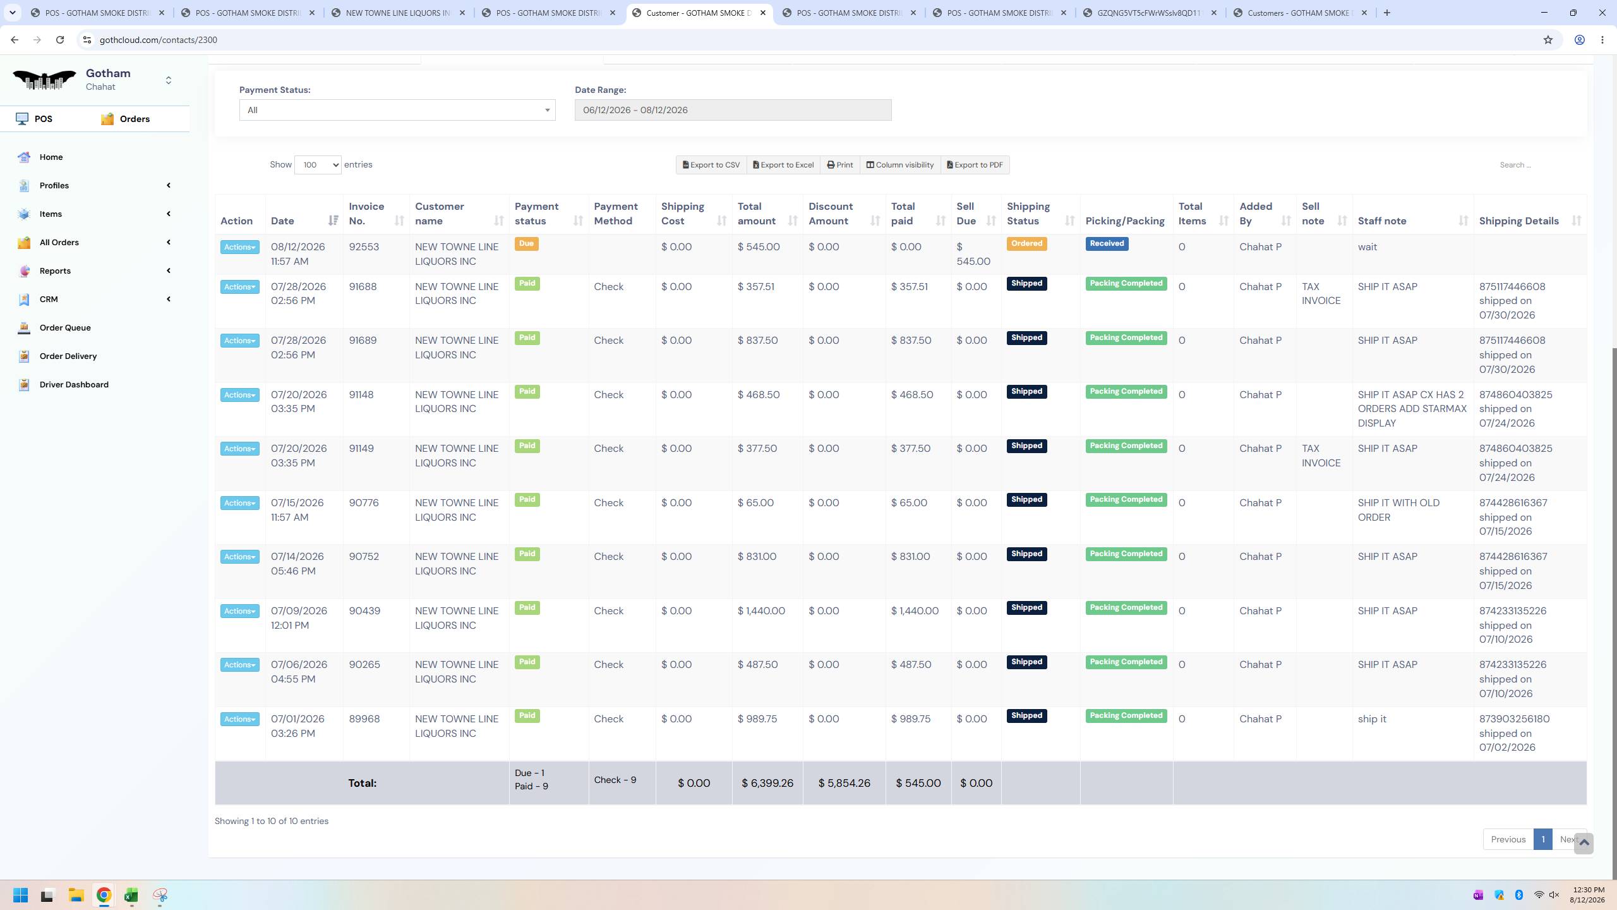Click Export to Excel button
1617x910 pixels.
783,165
